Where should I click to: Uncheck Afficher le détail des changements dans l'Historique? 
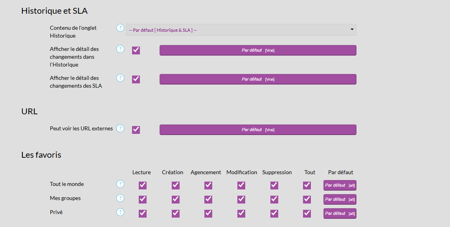click(136, 50)
